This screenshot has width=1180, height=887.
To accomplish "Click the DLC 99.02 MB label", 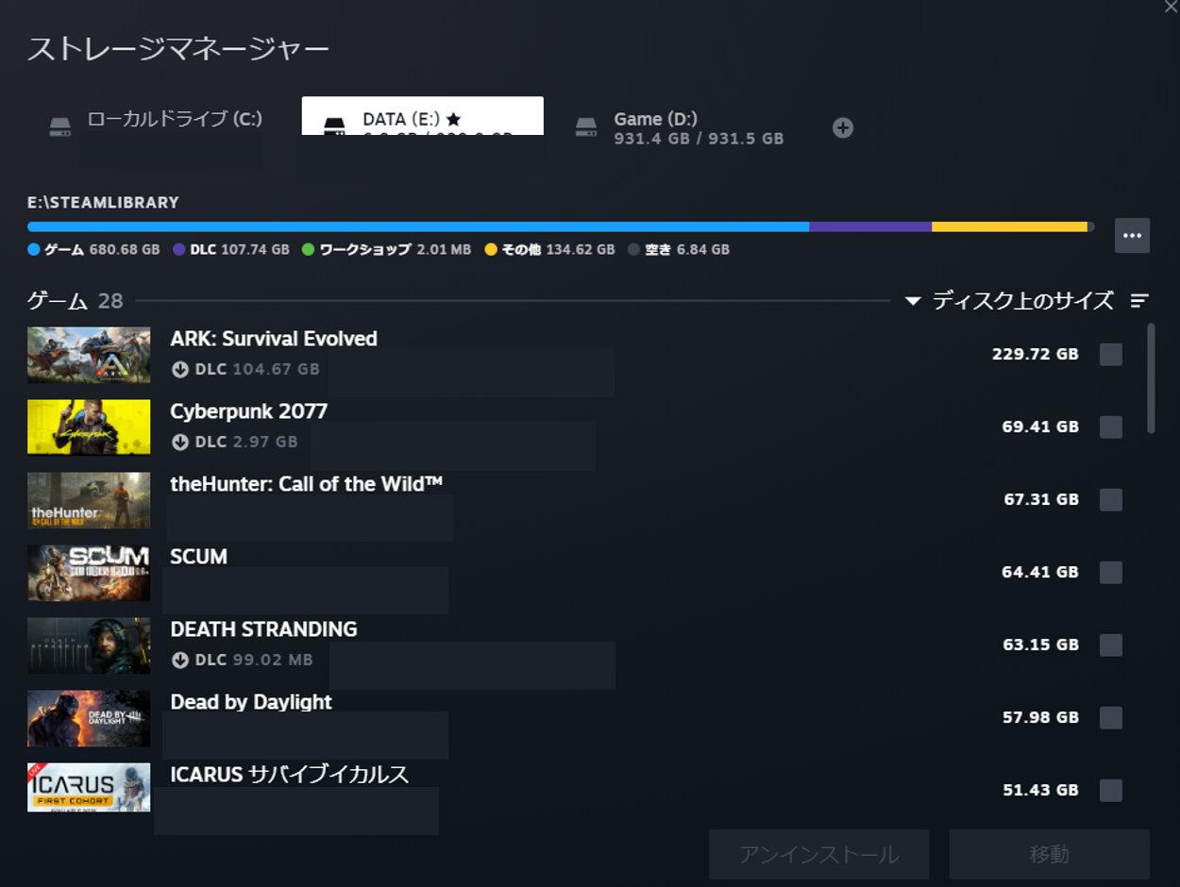I will (254, 660).
